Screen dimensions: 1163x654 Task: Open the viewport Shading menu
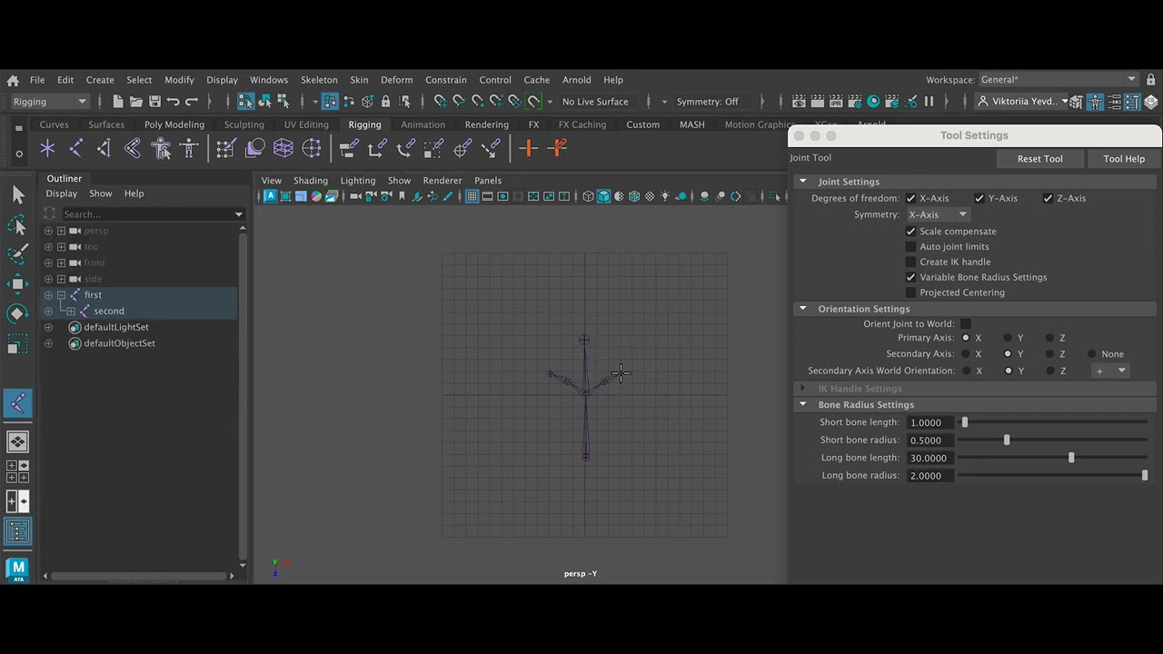310,181
